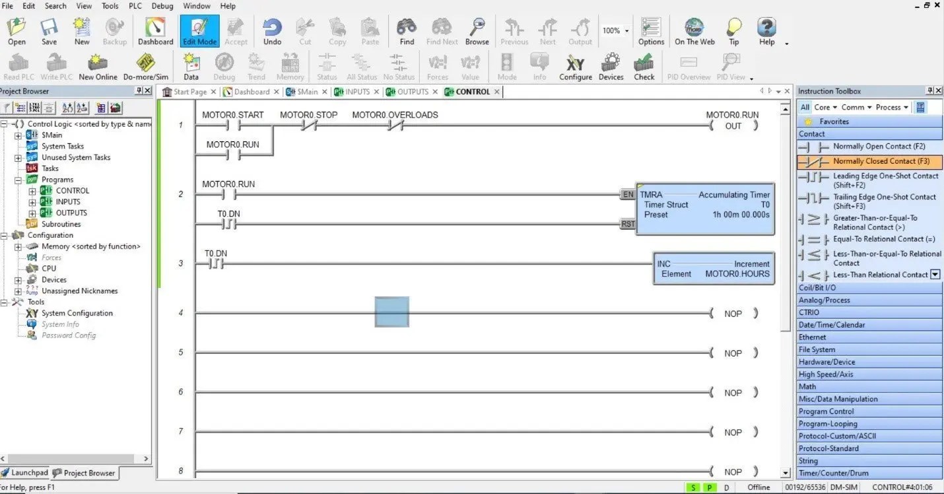Open the Dashboard tool

tap(155, 30)
